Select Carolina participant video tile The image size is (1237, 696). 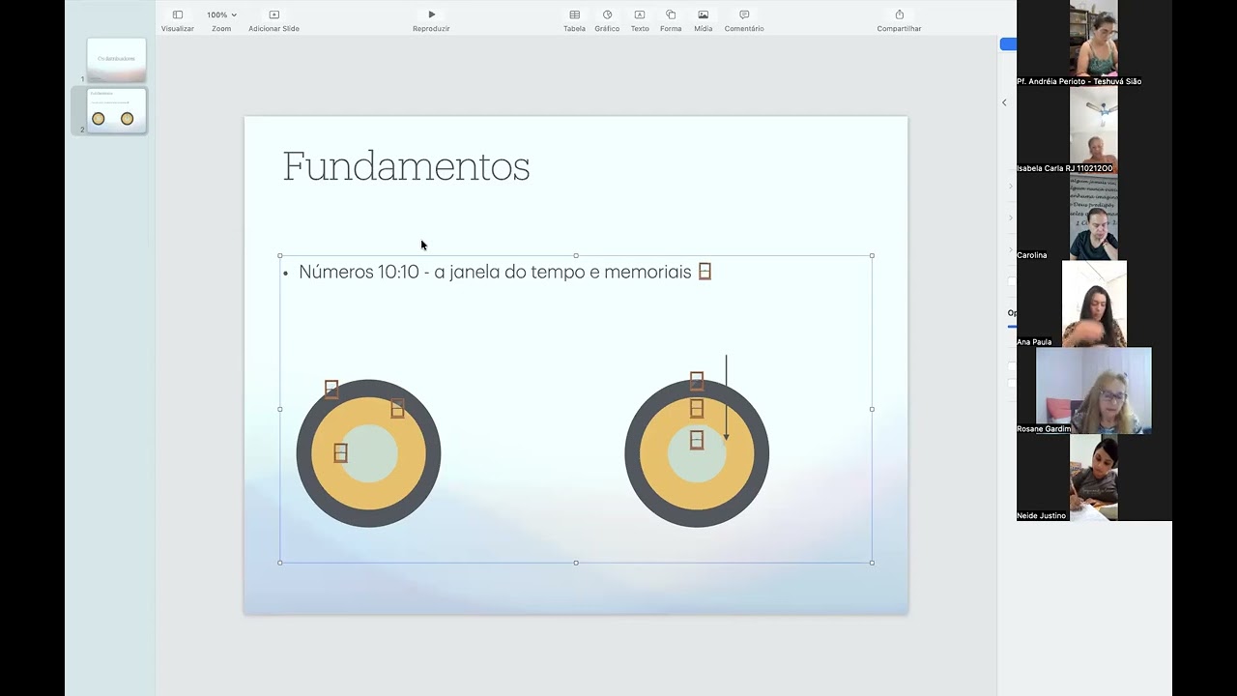pos(1093,217)
